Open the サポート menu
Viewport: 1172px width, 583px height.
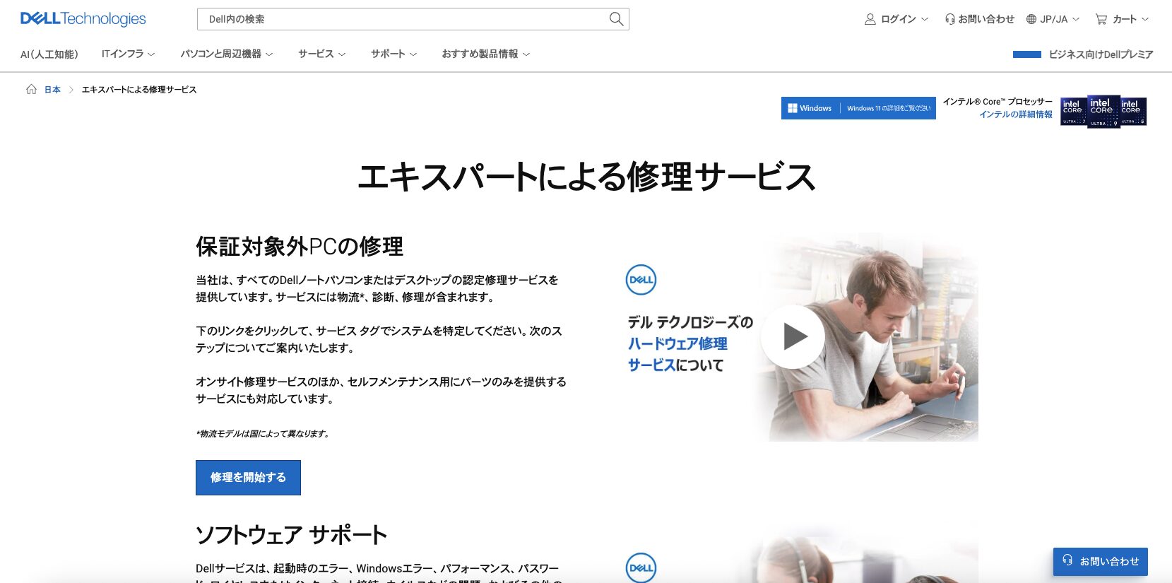(393, 54)
